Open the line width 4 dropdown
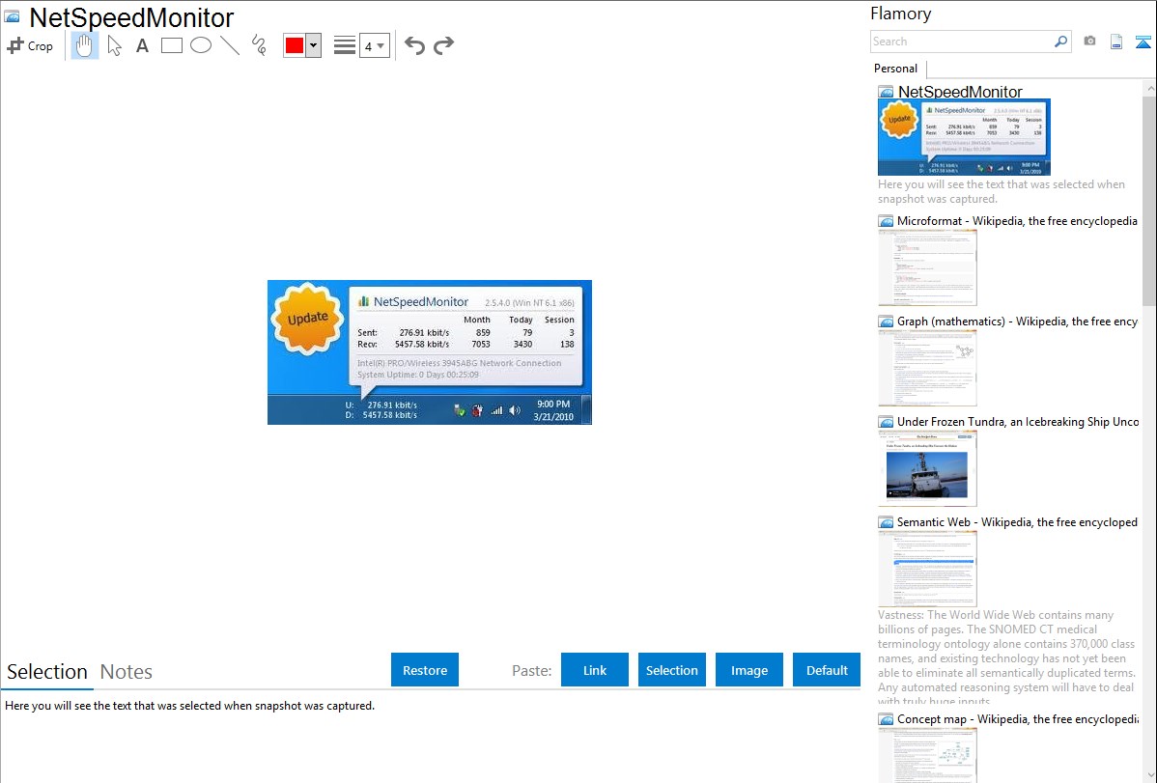The height and width of the screenshot is (783, 1157). point(374,46)
